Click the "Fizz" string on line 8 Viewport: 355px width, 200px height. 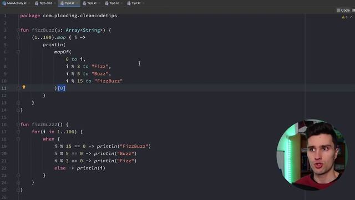pos(100,67)
